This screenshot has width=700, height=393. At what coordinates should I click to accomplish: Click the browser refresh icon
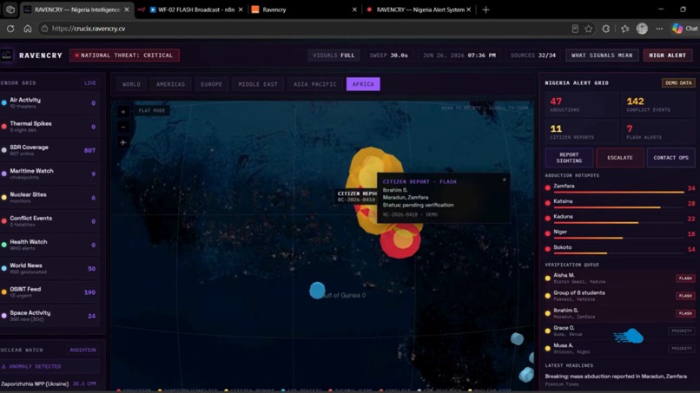(x=10, y=29)
